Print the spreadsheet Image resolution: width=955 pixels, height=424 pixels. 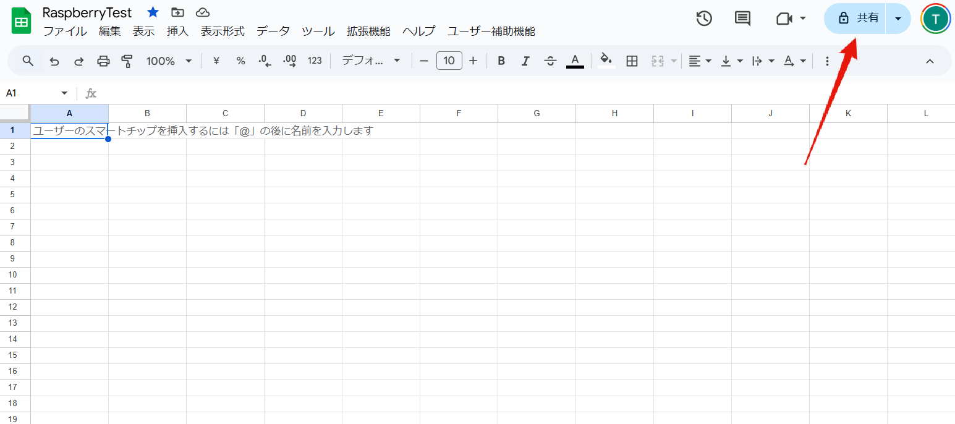103,61
